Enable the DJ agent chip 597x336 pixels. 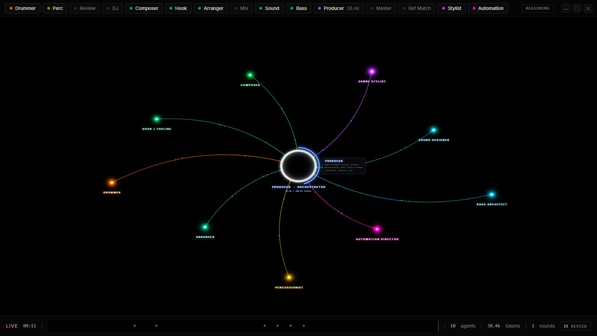(113, 8)
